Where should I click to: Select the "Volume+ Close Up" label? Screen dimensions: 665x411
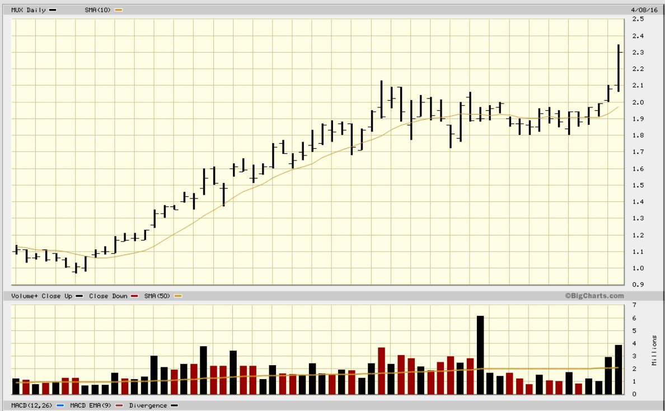click(x=41, y=296)
